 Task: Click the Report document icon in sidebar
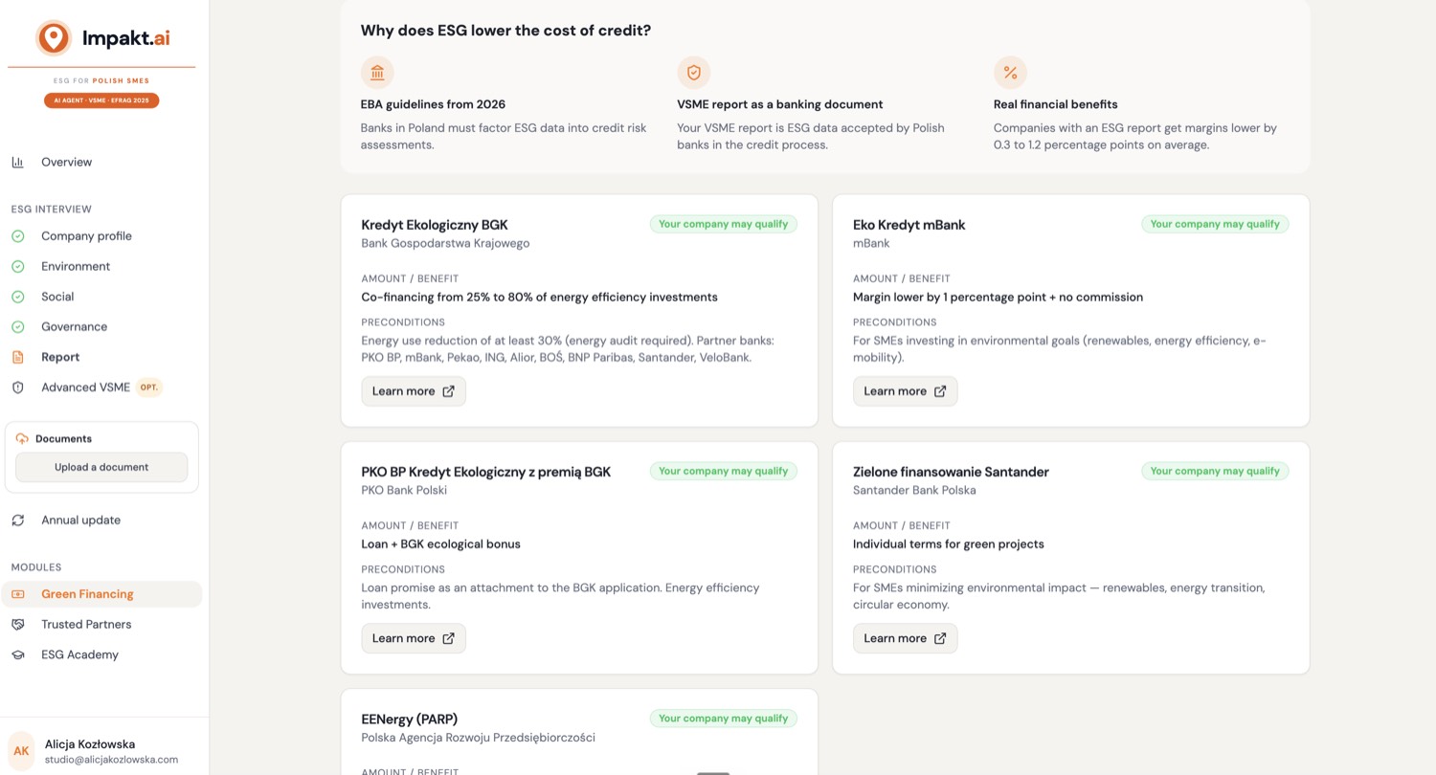(17, 357)
